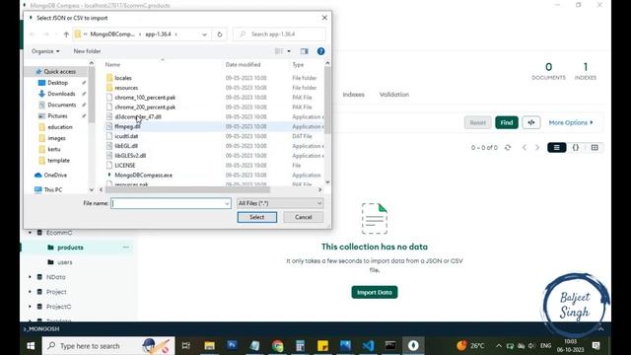631x355 pixels.
Task: Select MongoDBCompass.exe file
Action: coord(143,176)
